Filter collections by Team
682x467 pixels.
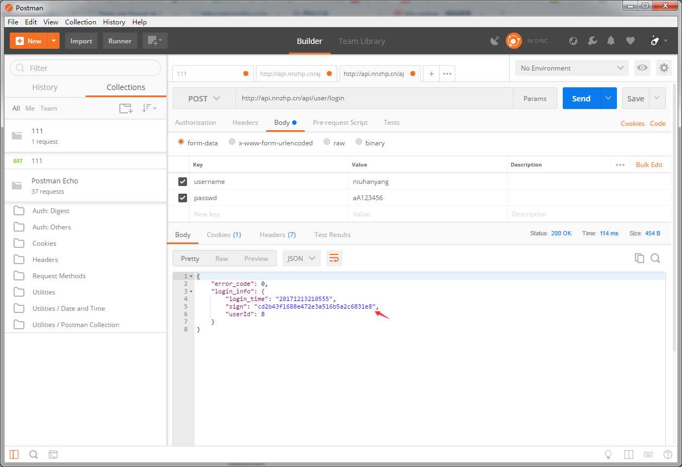click(x=48, y=108)
